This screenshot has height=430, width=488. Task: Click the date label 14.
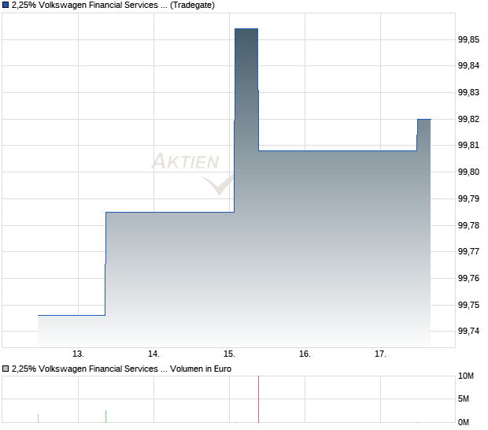(x=153, y=354)
